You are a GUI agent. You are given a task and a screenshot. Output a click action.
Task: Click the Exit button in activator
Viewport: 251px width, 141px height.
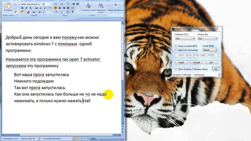(x=211, y=62)
